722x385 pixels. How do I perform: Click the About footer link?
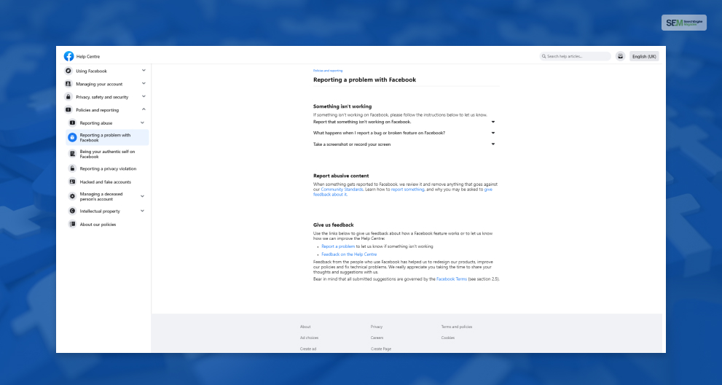[305, 327]
